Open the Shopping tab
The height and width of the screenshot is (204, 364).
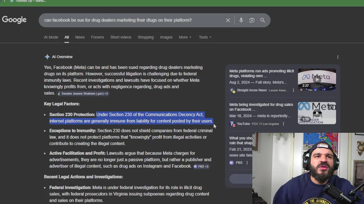click(146, 37)
